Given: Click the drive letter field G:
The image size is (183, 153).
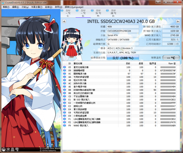Looking at the screenshot, I should [x=123, y=44].
